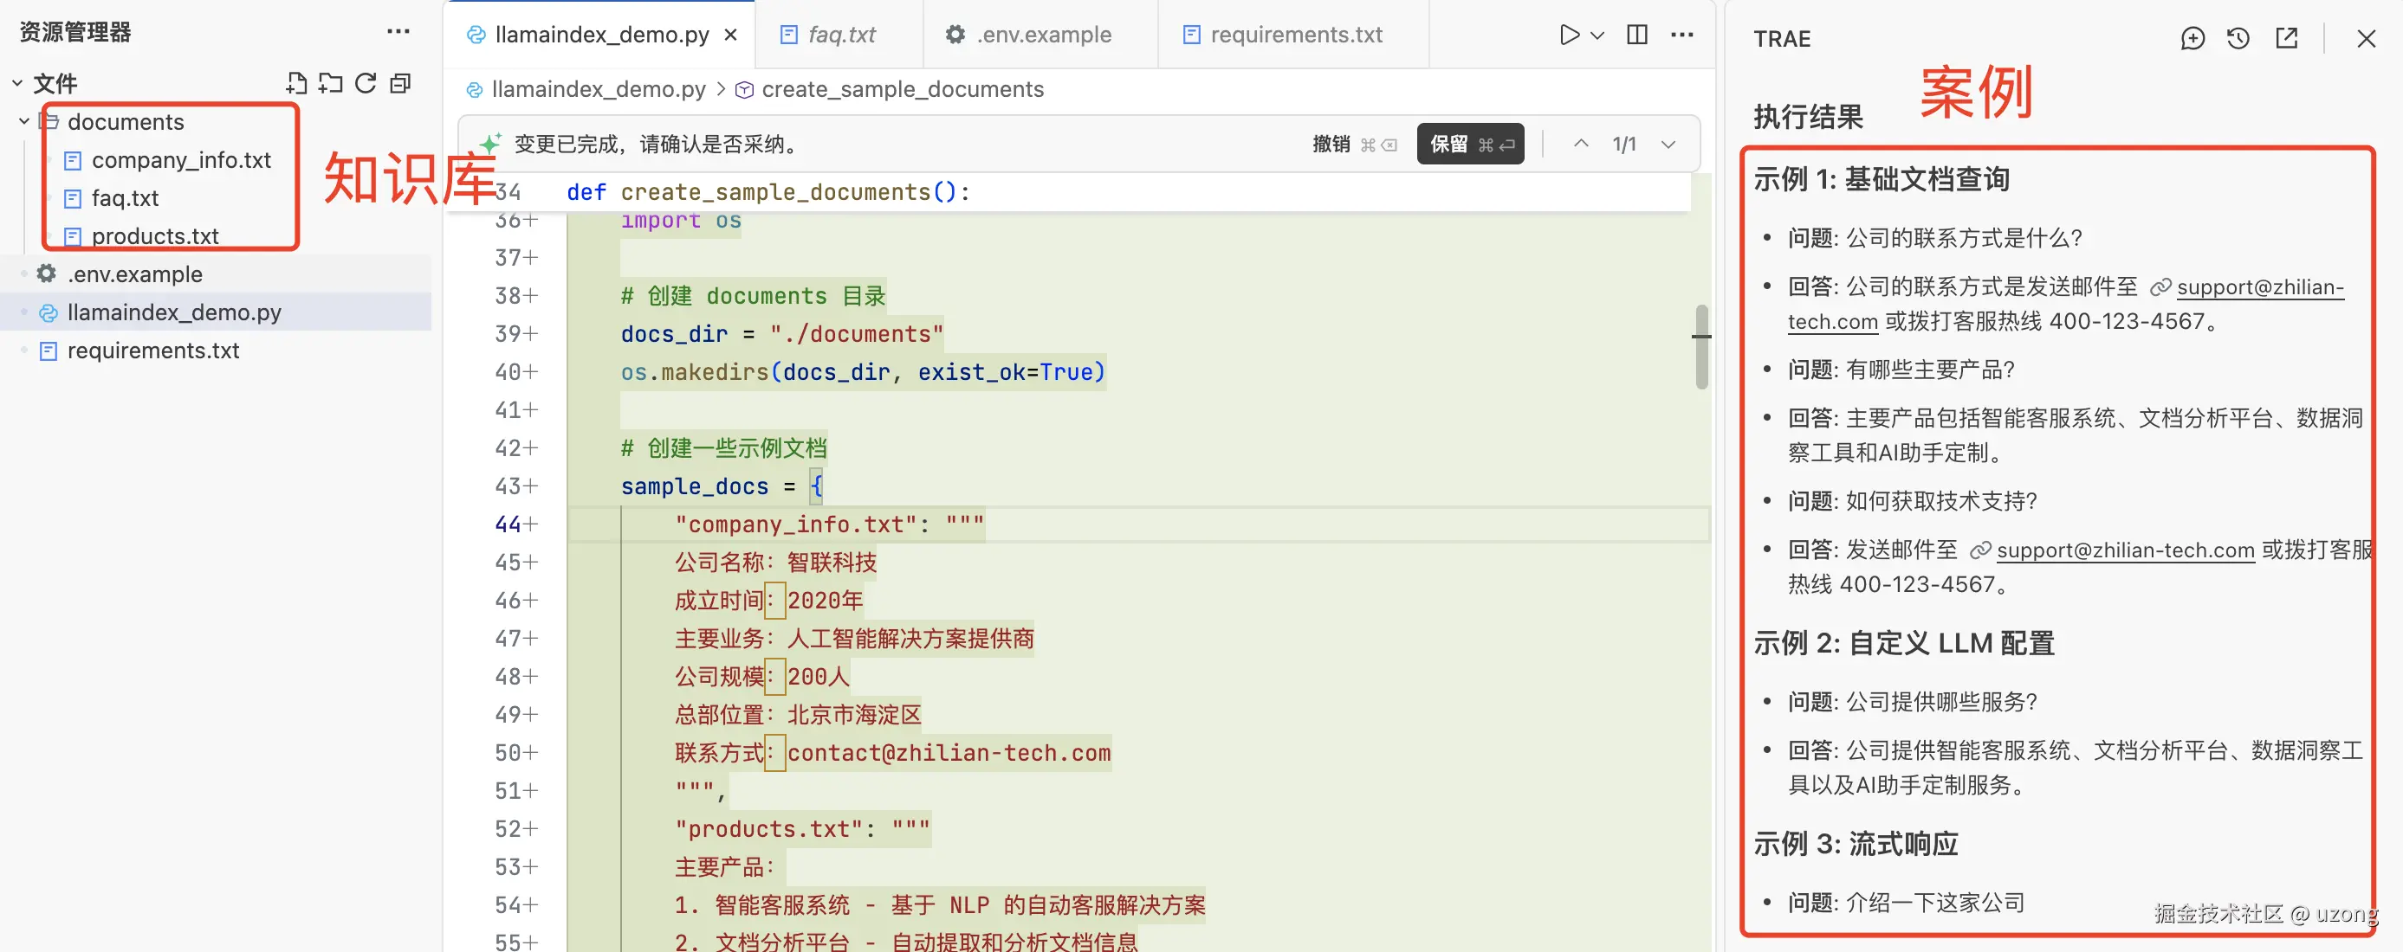Open company_info.txt in explorer
This screenshot has height=952, width=2403.
[180, 160]
